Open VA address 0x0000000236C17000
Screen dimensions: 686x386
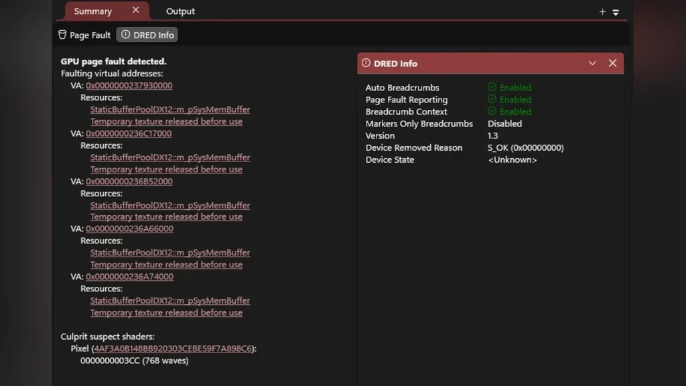129,133
